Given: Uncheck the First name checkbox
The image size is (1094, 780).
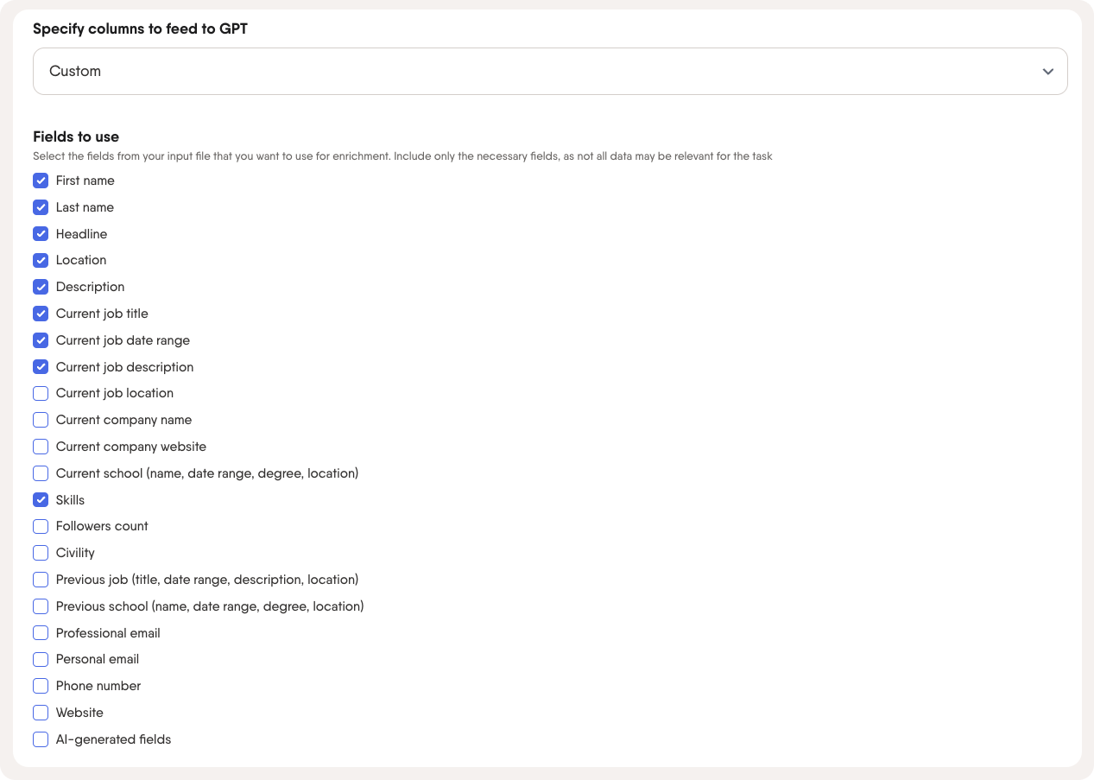Looking at the screenshot, I should tap(41, 181).
